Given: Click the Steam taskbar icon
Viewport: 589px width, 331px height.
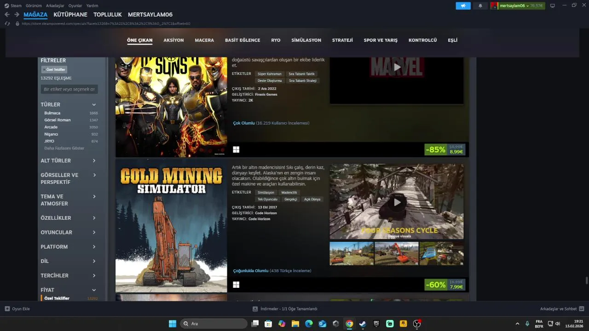Looking at the screenshot, I should tap(363, 324).
